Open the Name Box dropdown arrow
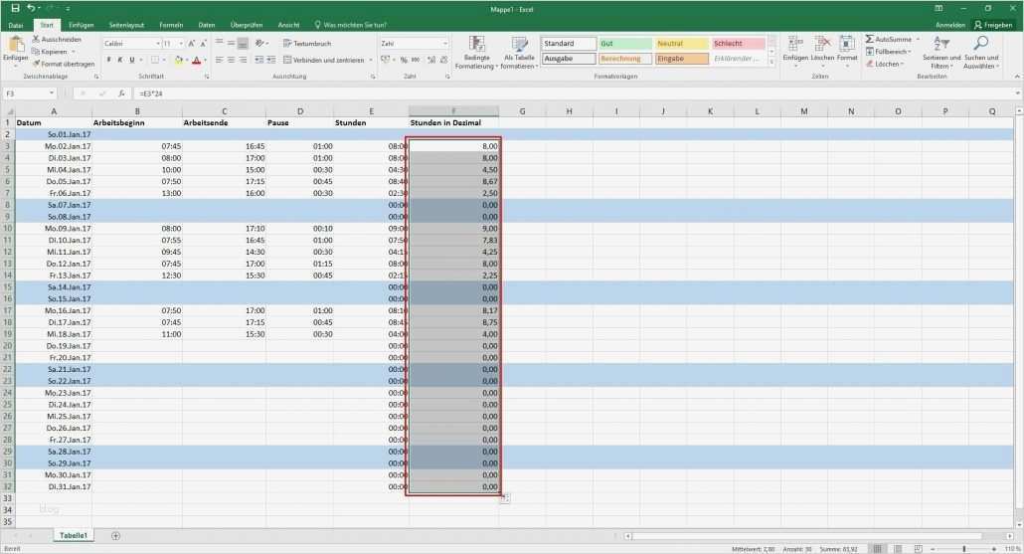Viewport: 1024px width, 554px height. coord(52,93)
